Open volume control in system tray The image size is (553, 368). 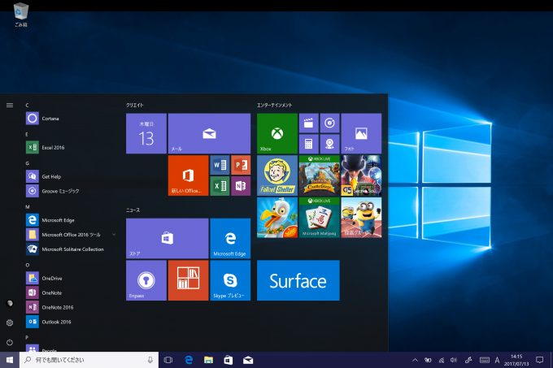coord(454,360)
